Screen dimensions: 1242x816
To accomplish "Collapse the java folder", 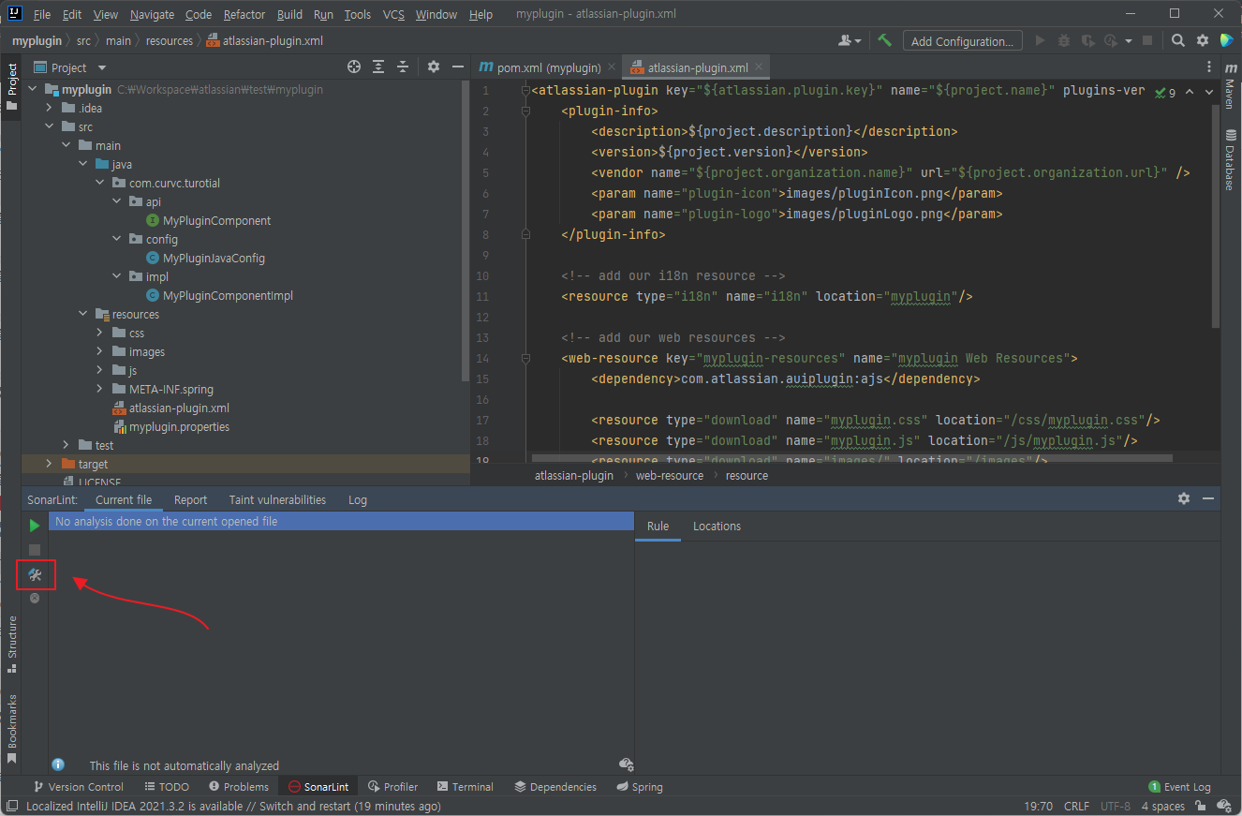I will point(83,165).
